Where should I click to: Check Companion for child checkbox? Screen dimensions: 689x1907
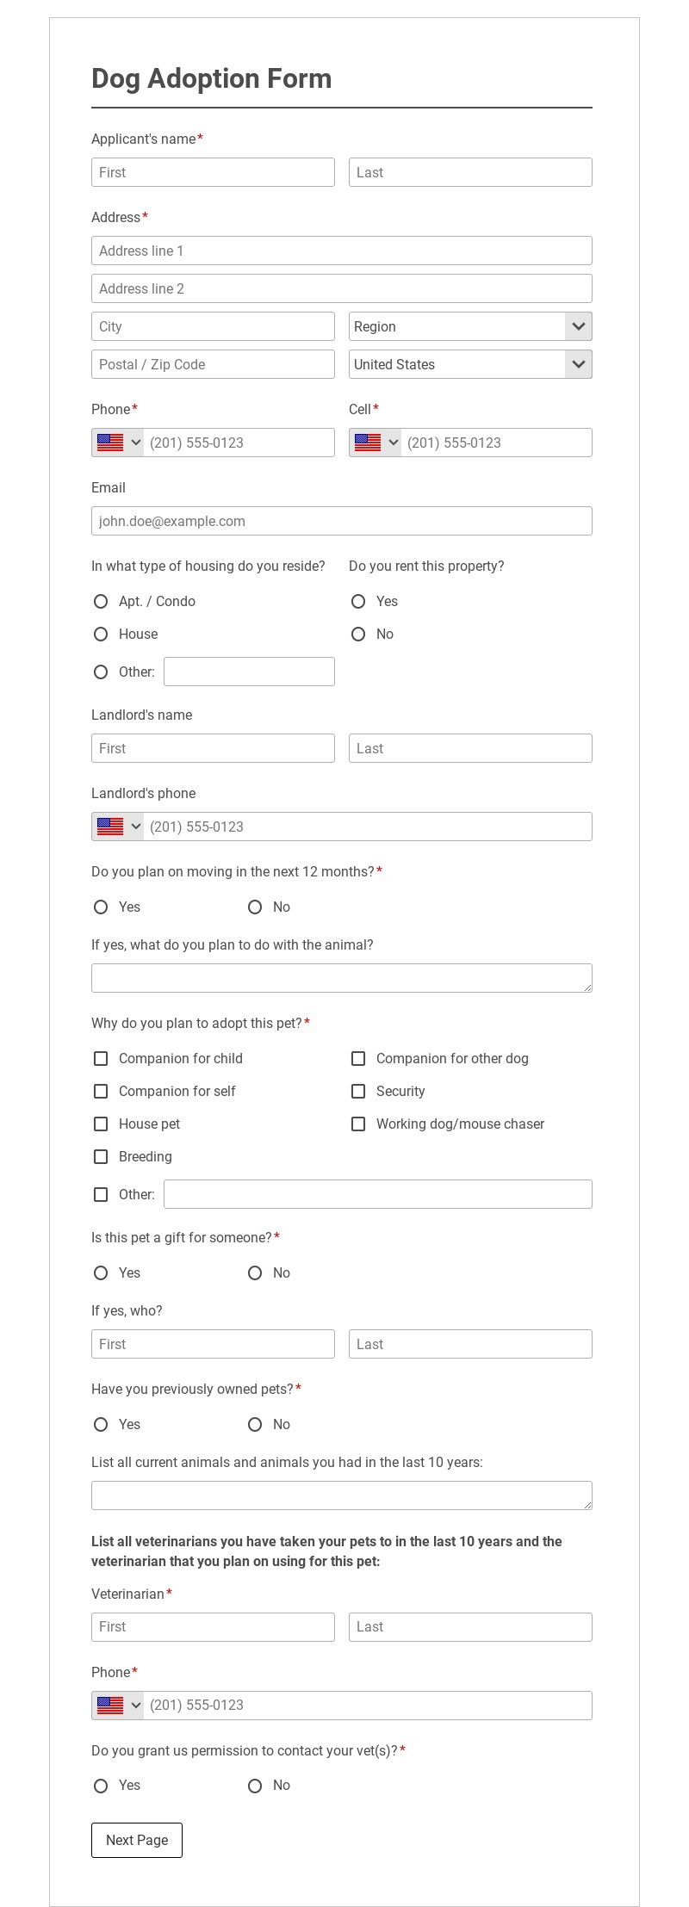pyautogui.click(x=101, y=1058)
